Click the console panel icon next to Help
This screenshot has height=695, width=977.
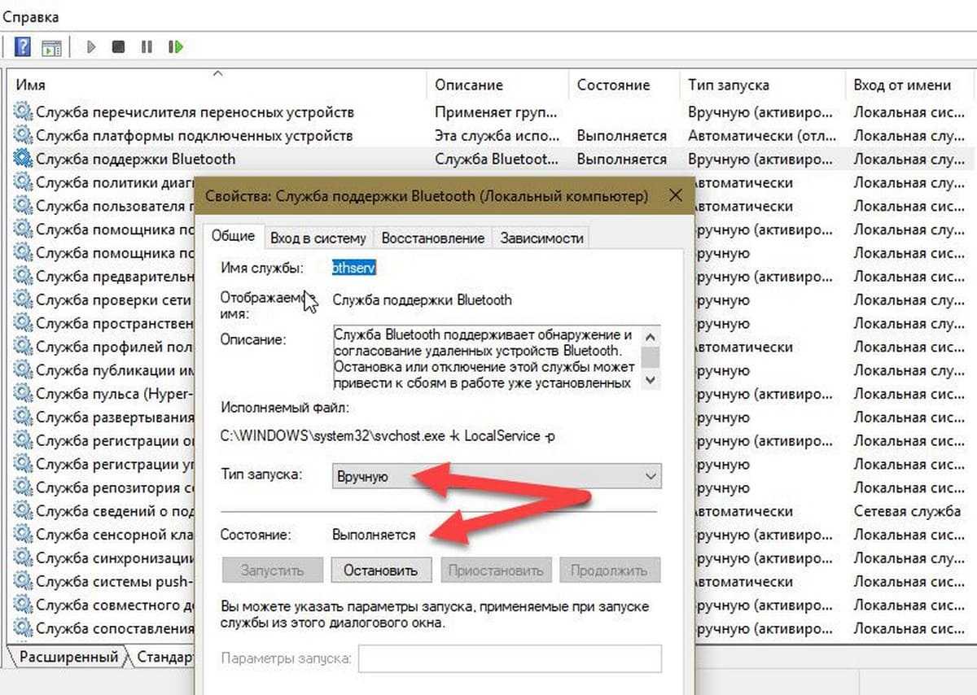click(x=52, y=47)
